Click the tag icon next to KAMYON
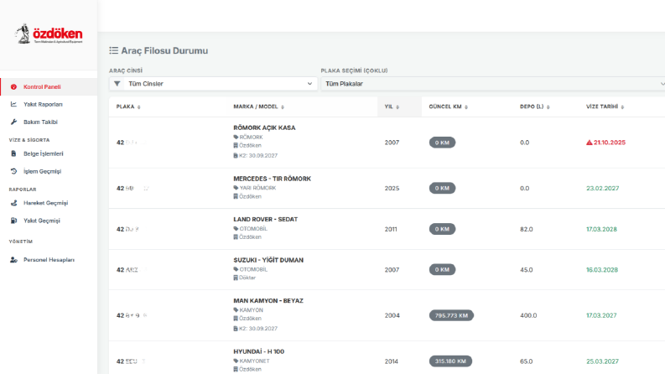Image resolution: width=665 pixels, height=374 pixels. (236, 310)
